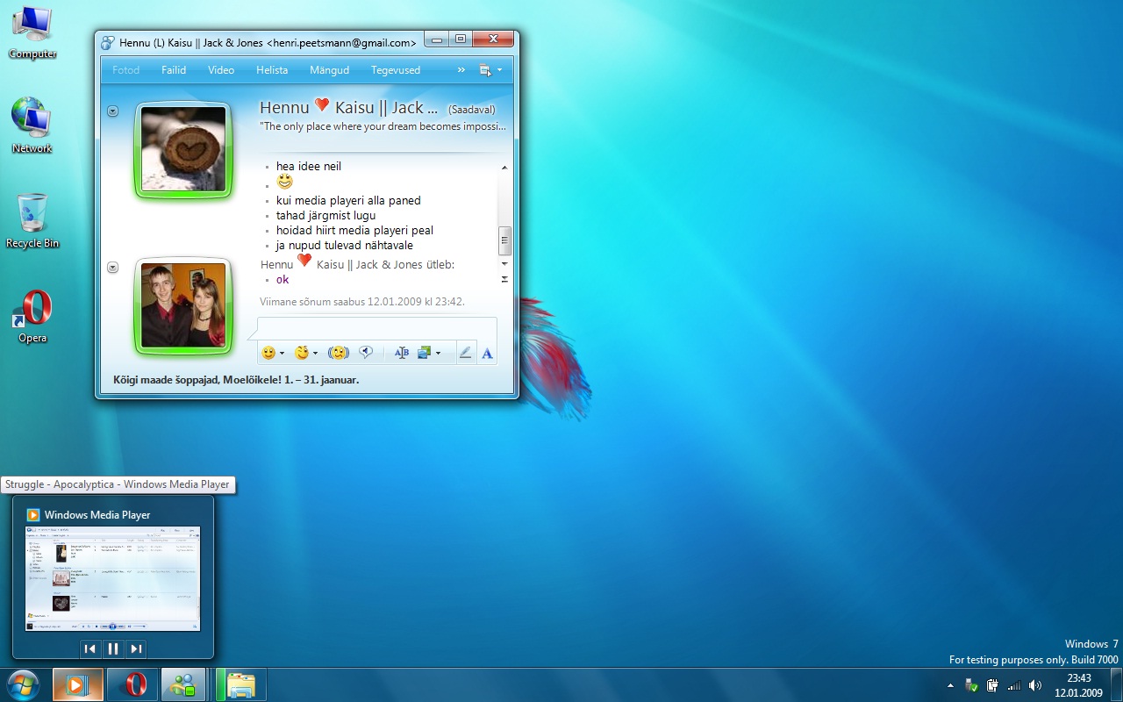This screenshot has height=702, width=1123.
Task: Skip to next track in thumbnail preview
Action: click(136, 649)
